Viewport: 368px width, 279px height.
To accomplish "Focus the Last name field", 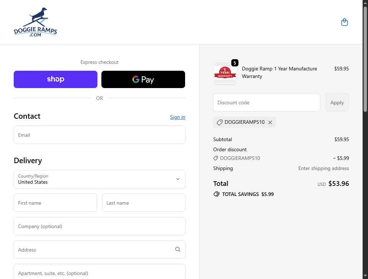I will coord(144,203).
